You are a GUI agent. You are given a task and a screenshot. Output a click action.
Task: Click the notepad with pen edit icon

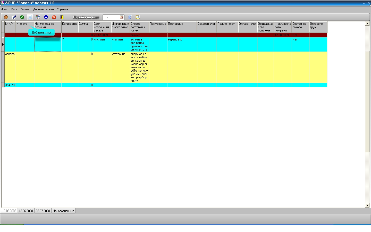coord(14,17)
